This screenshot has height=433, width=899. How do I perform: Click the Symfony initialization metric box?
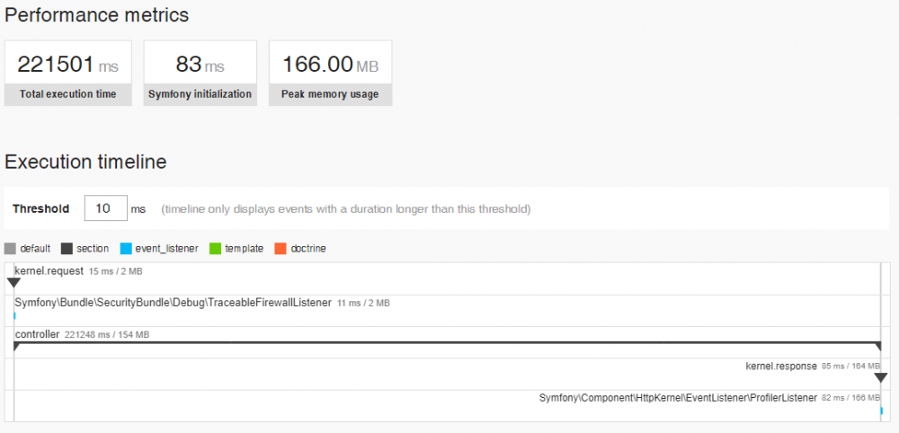coord(200,73)
